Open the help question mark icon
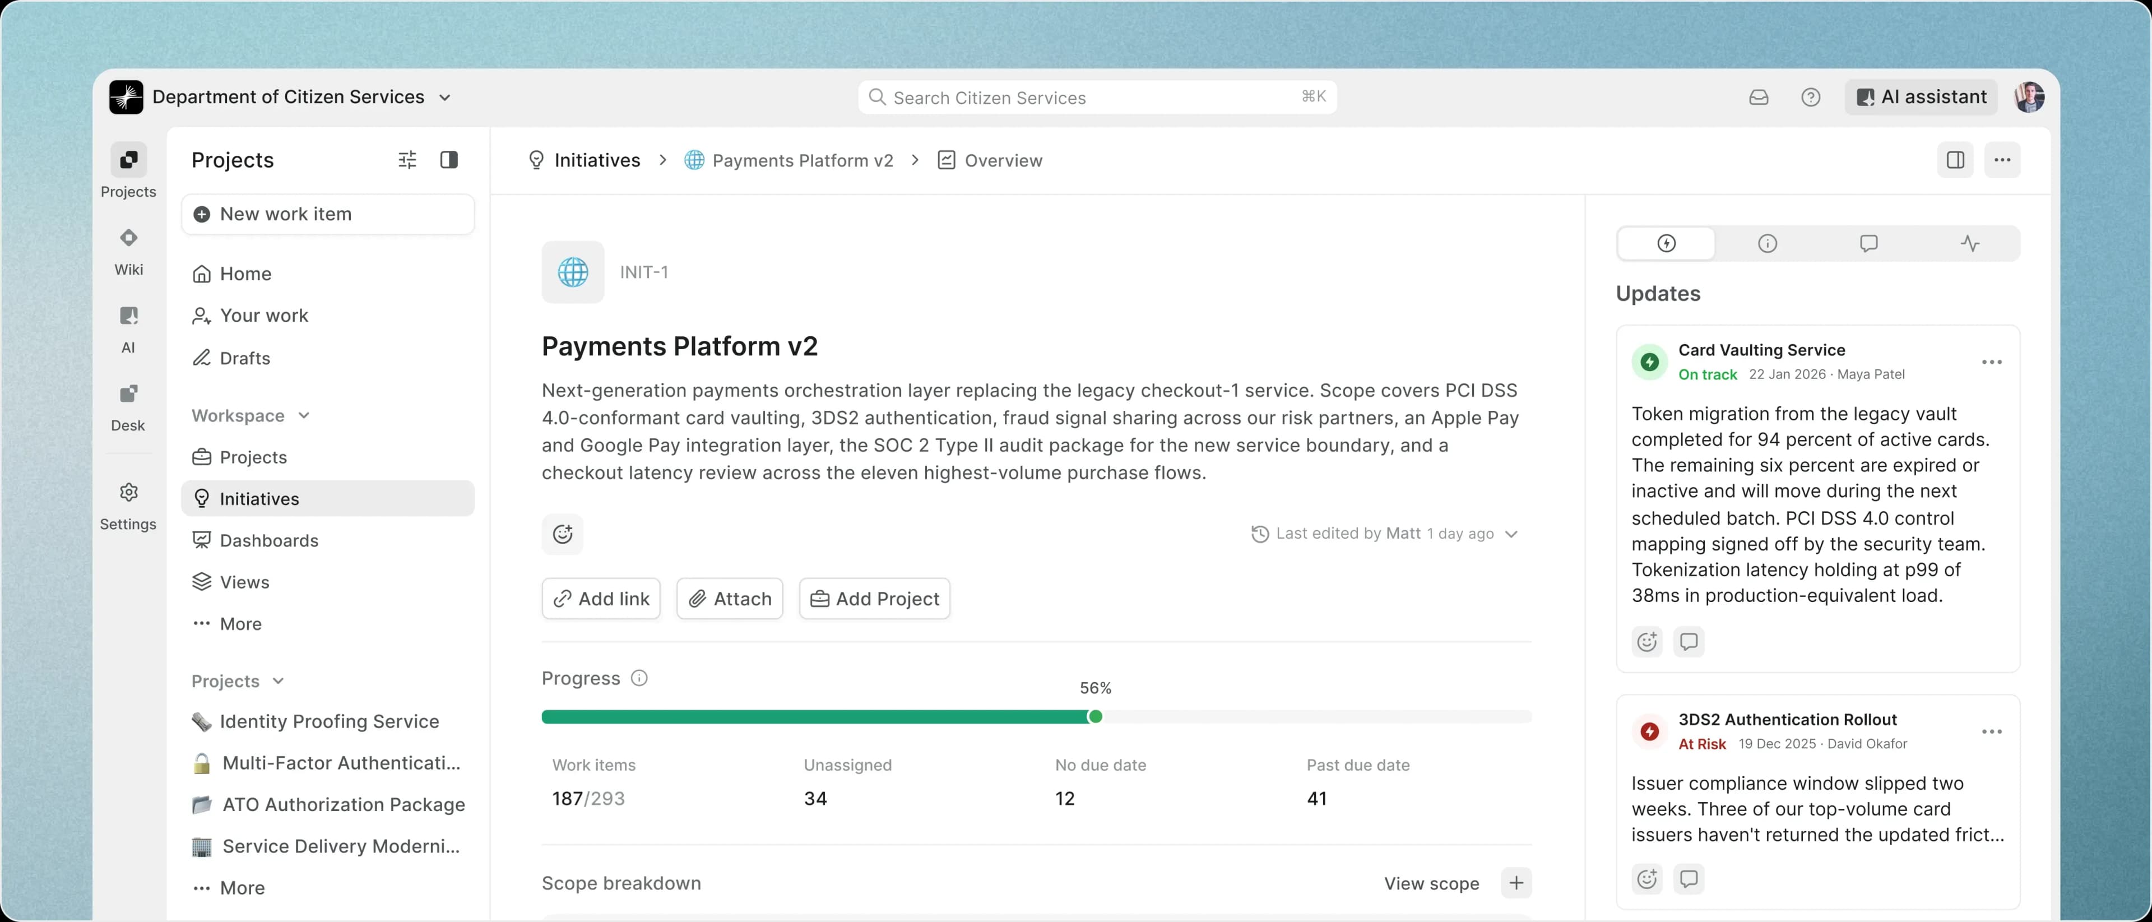 click(1810, 98)
